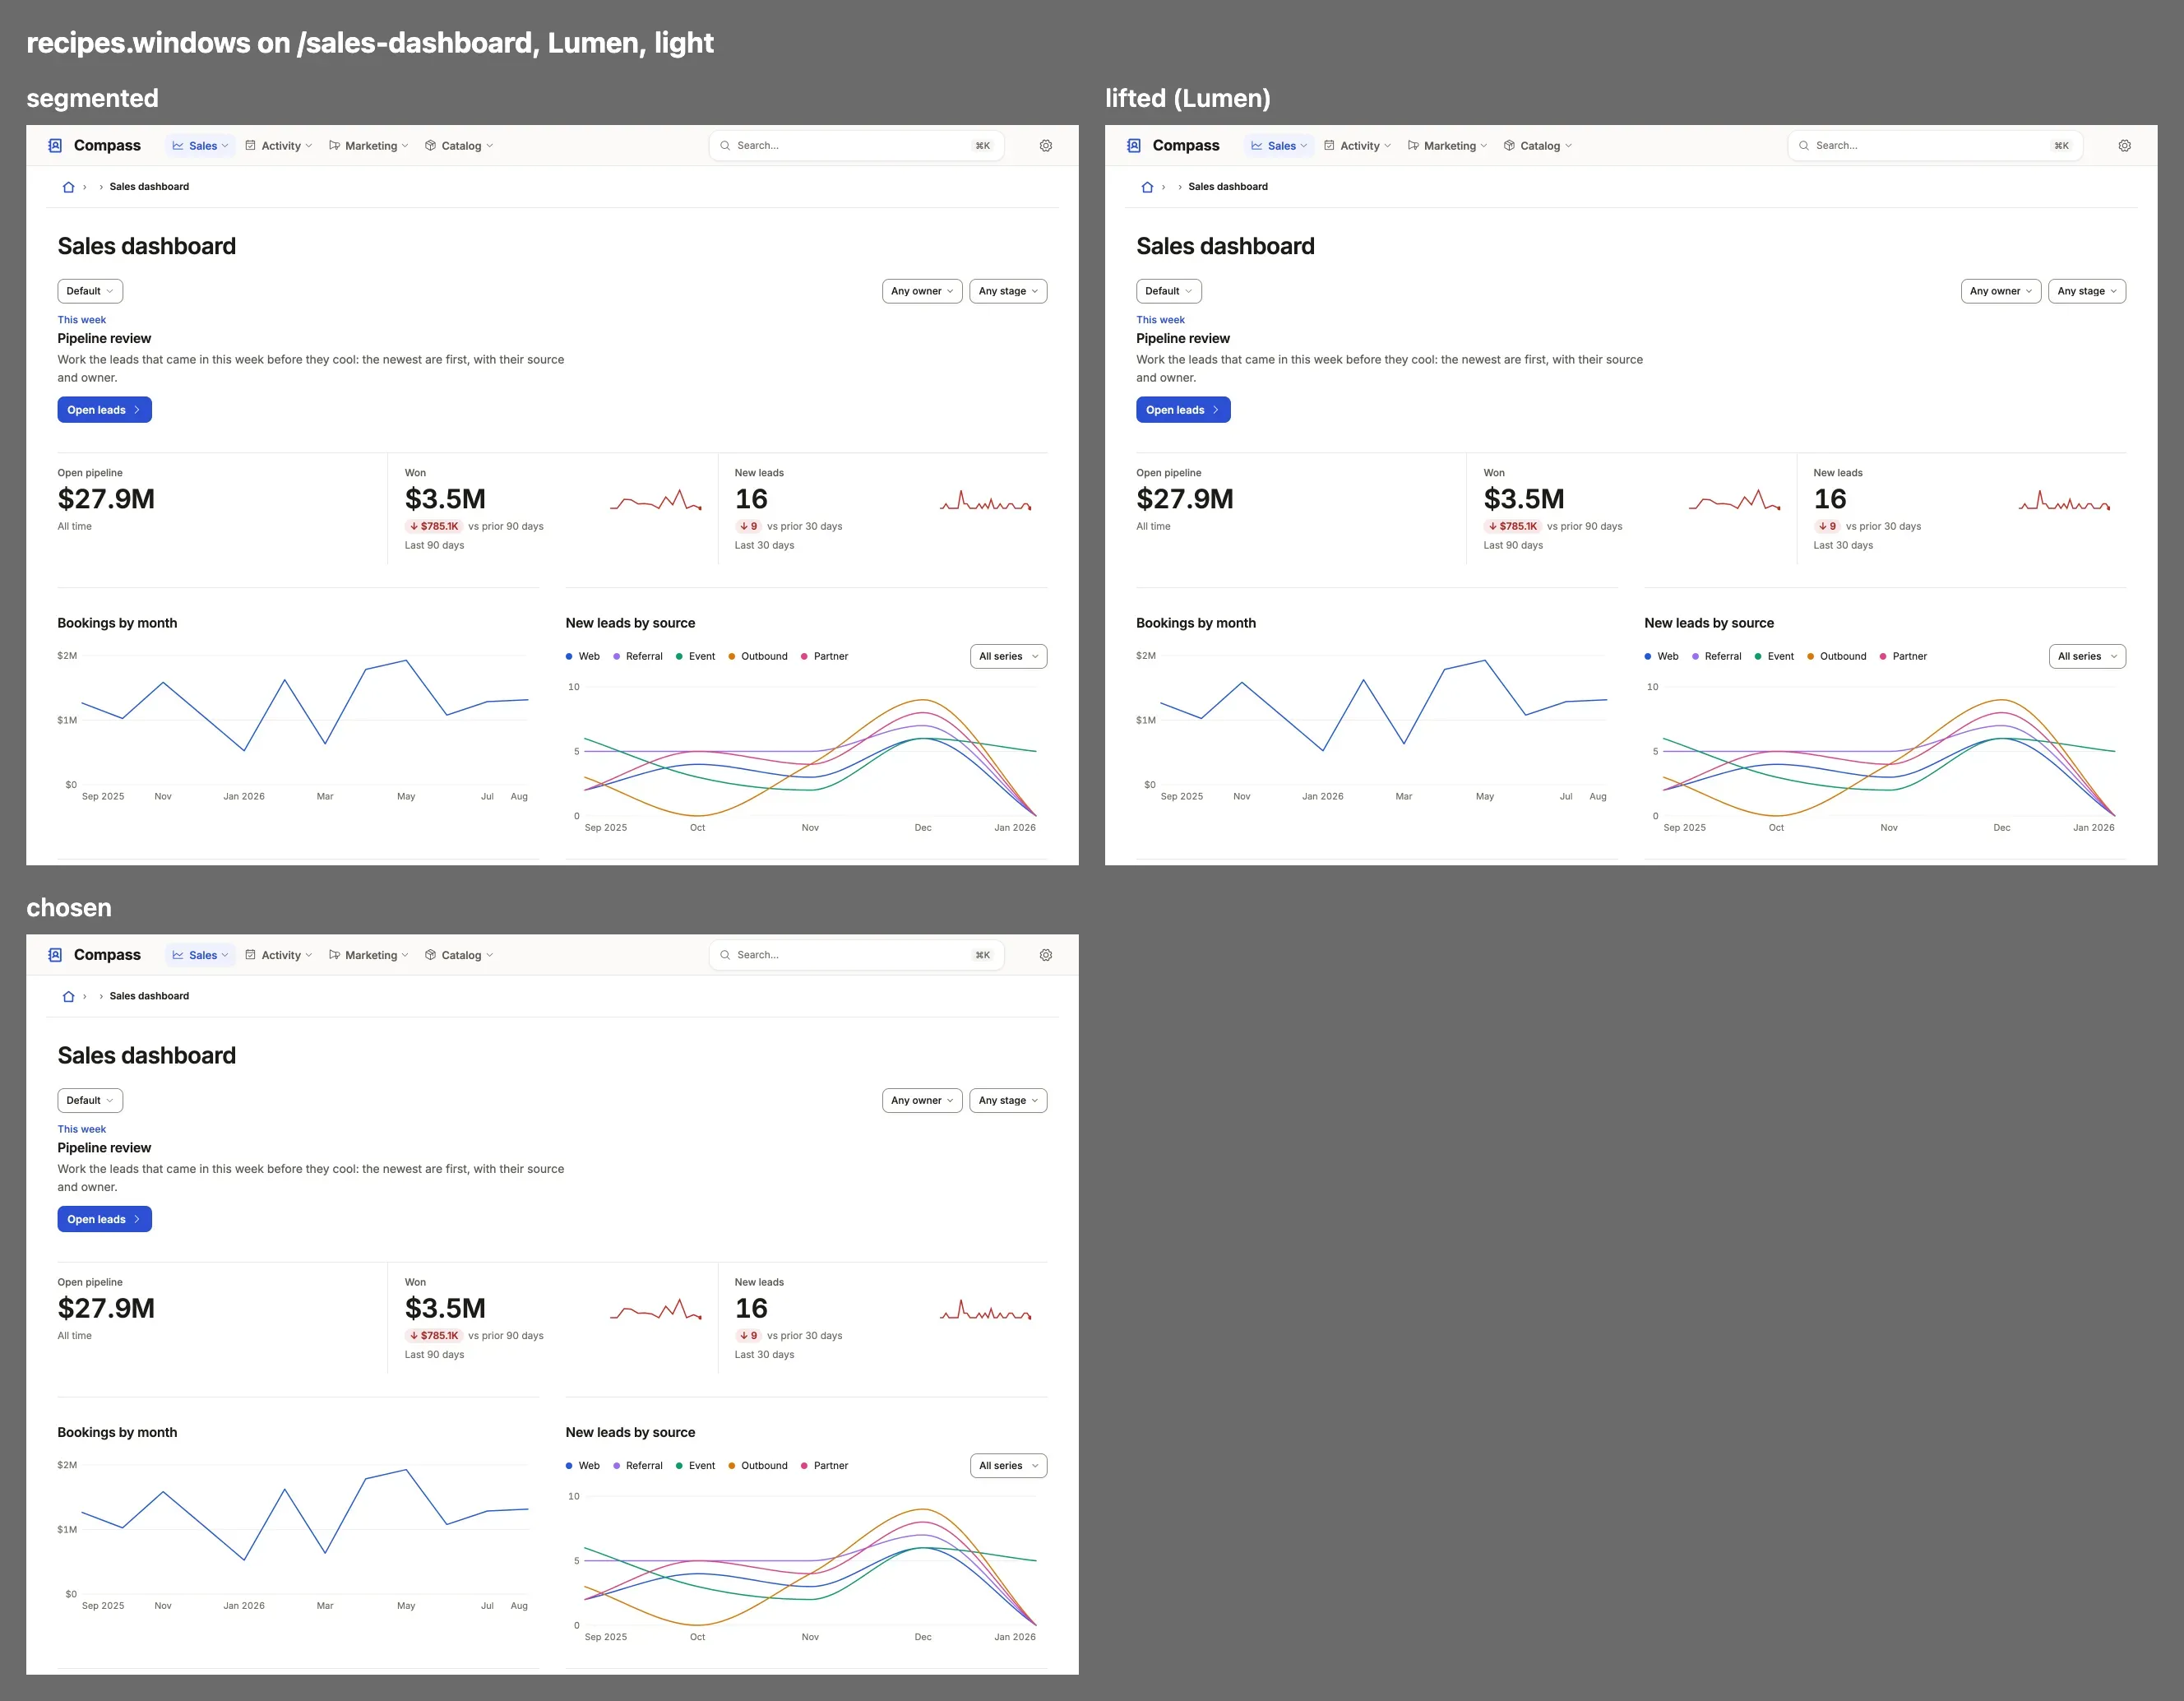Image resolution: width=2184 pixels, height=1701 pixels.
Task: Click the search magnifier icon in the segmented panel
Action: (725, 145)
